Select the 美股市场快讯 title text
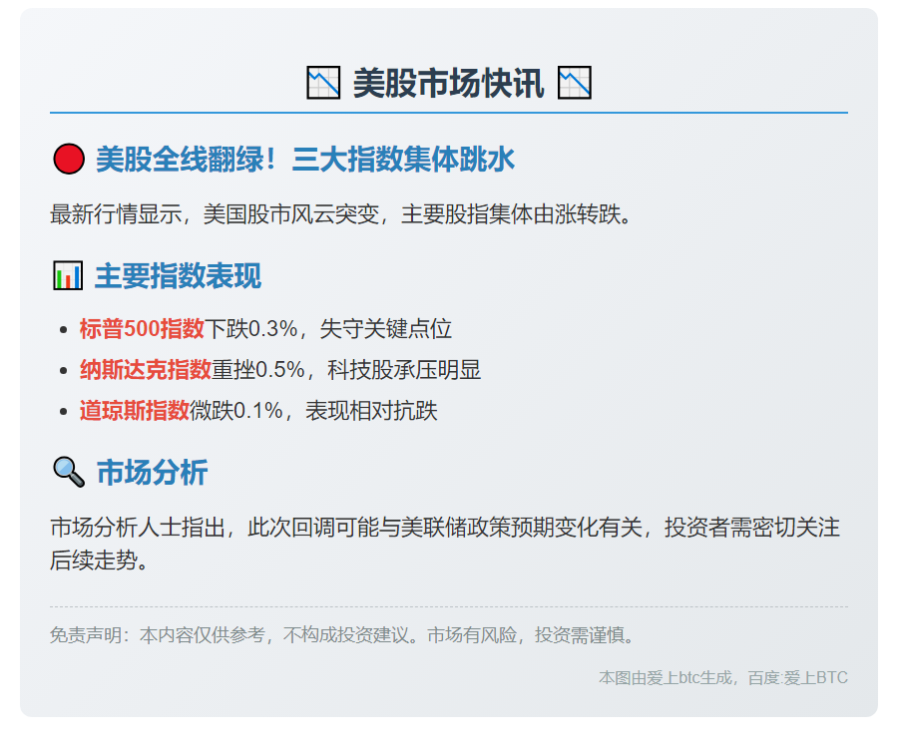This screenshot has width=898, height=748. coord(449,84)
